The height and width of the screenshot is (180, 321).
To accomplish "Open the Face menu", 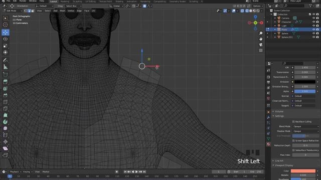I will point(87,11).
